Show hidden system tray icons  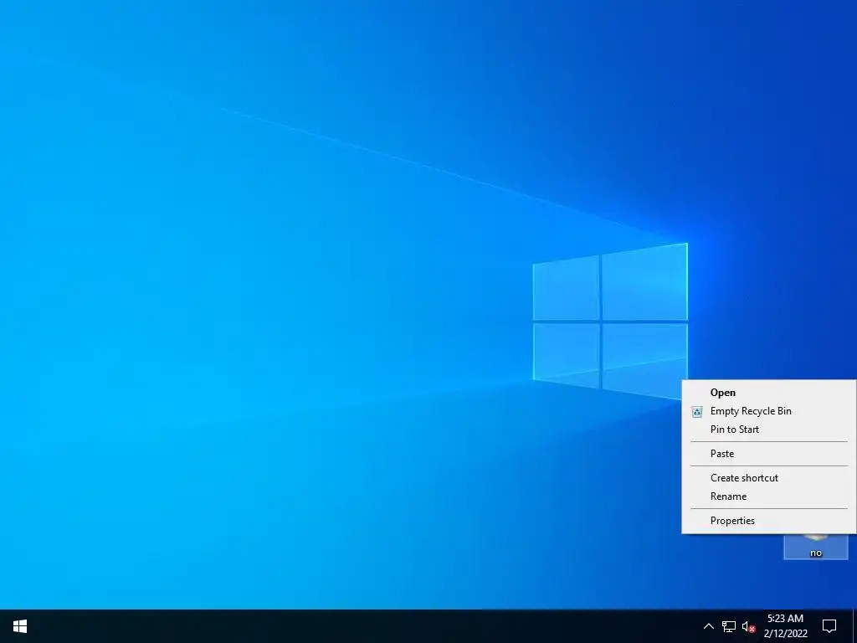(708, 626)
